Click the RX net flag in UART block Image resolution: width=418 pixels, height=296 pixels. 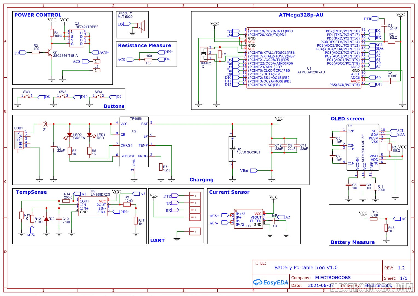click(x=172, y=210)
